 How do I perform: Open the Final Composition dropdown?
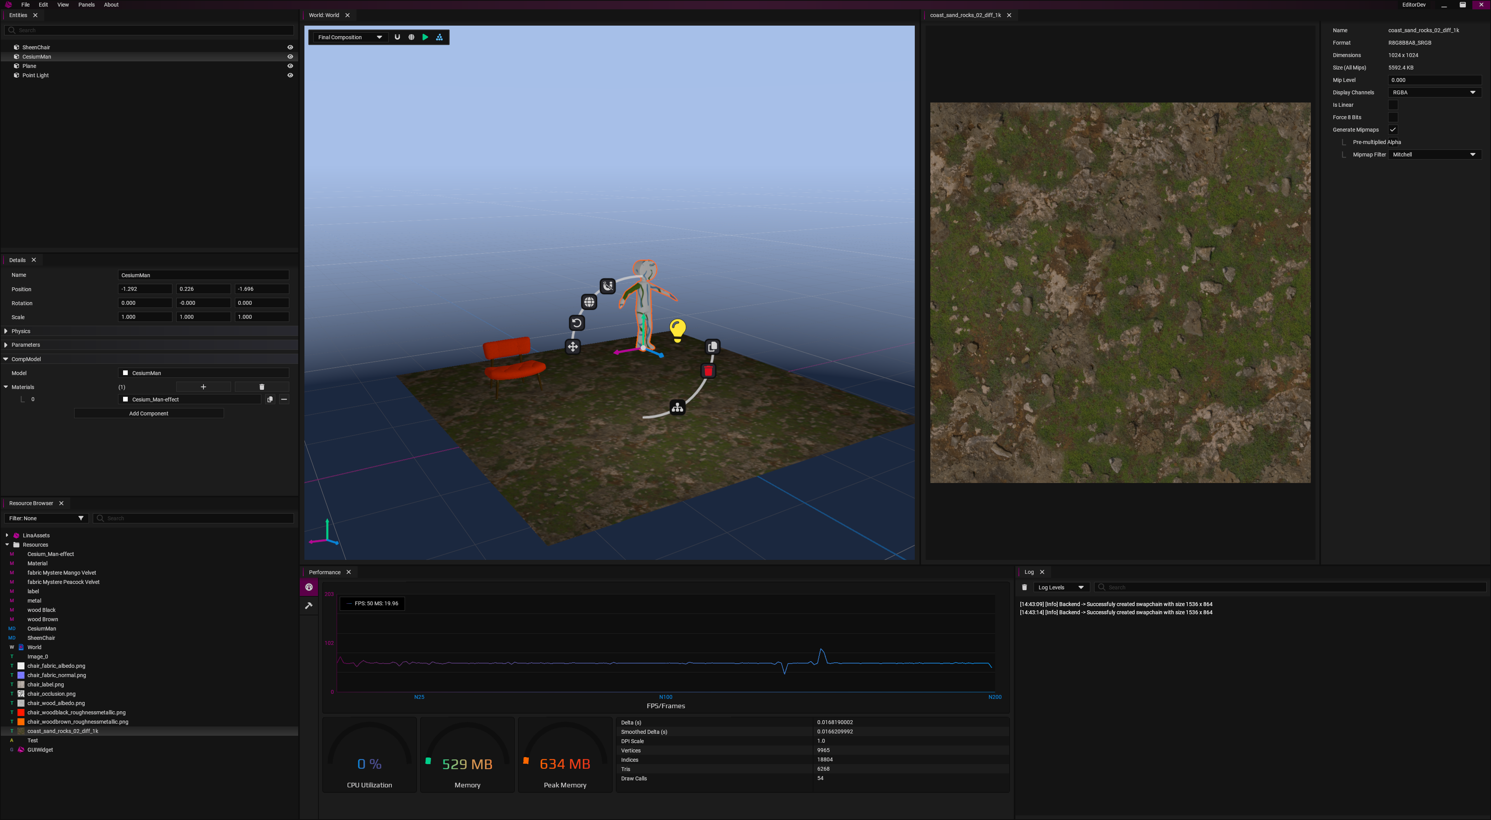pos(349,37)
